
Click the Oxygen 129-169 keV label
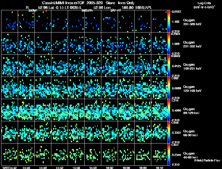[x=192, y=89]
